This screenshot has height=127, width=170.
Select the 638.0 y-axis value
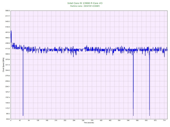(x=8, y=119)
